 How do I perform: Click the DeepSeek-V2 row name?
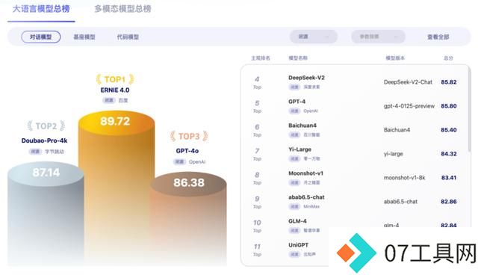[306, 78]
